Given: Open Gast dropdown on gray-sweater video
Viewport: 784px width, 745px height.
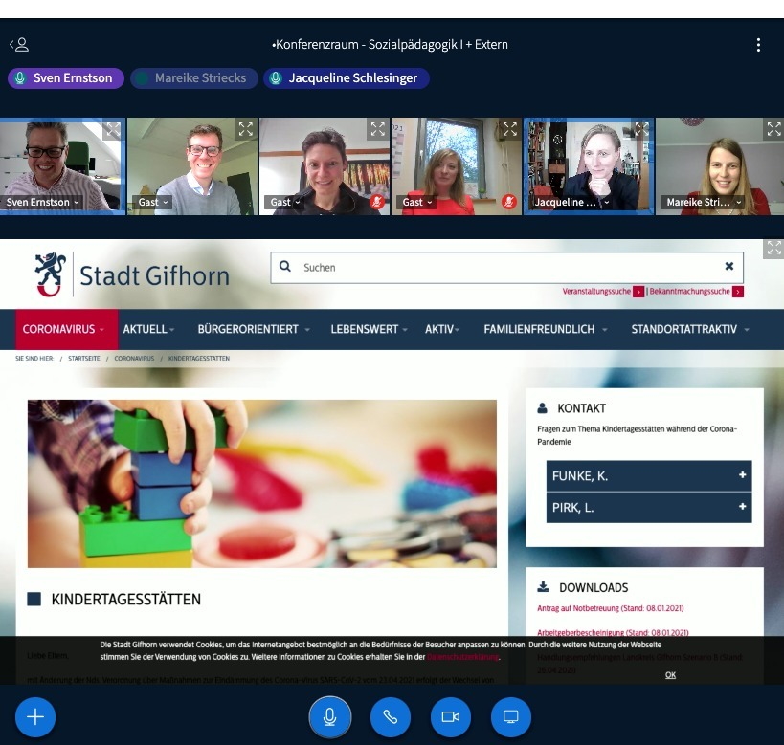Looking at the screenshot, I should (x=152, y=203).
